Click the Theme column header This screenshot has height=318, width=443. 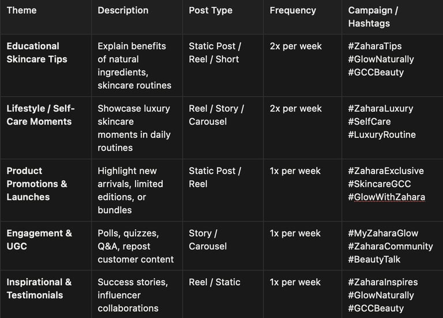pyautogui.click(x=46, y=17)
